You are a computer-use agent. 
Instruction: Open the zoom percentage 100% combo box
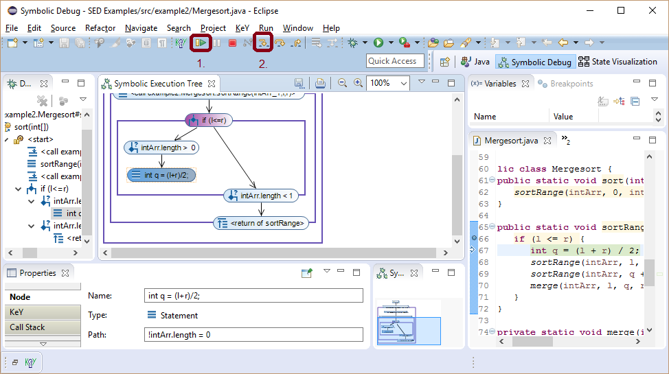click(388, 83)
